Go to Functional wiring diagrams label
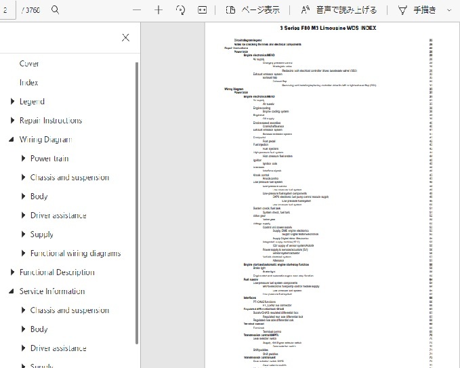Screen dimensions: 460x368 76,253
